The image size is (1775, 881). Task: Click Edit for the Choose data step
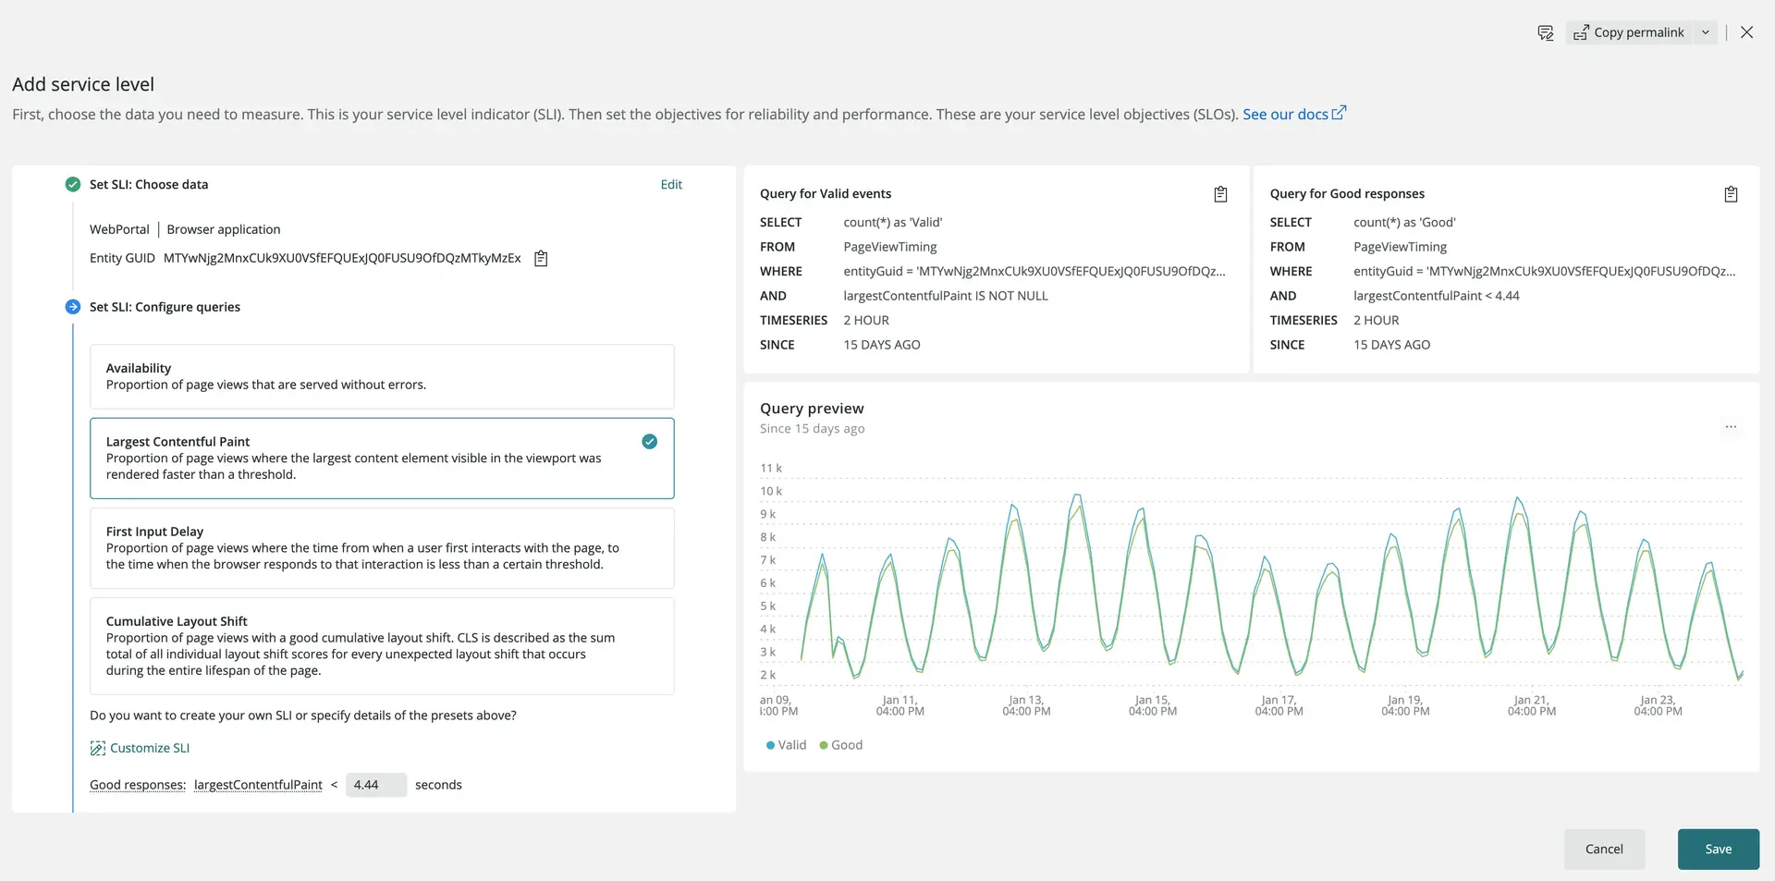point(671,185)
